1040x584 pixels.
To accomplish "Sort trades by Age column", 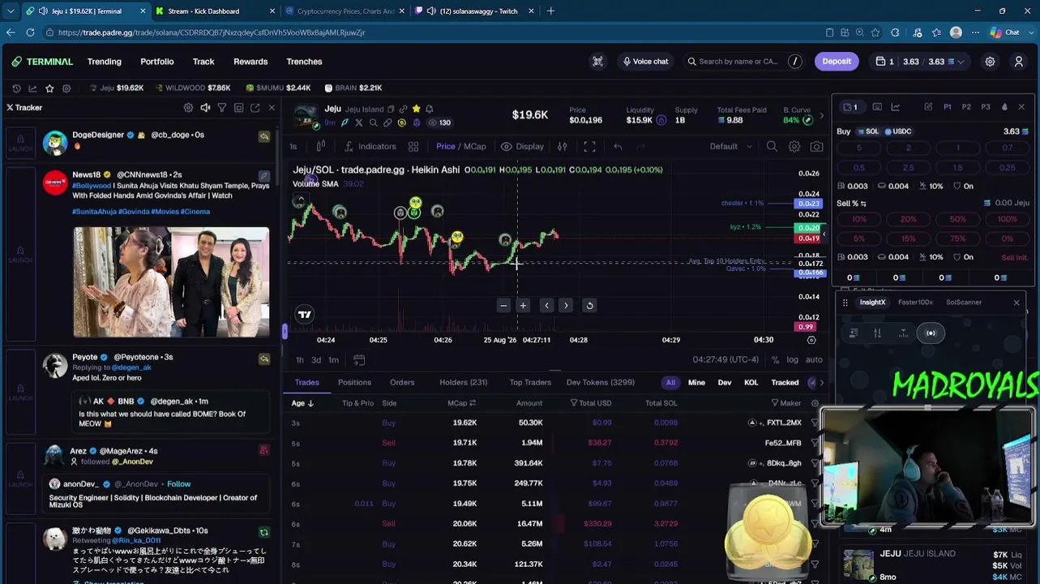I will (x=302, y=403).
